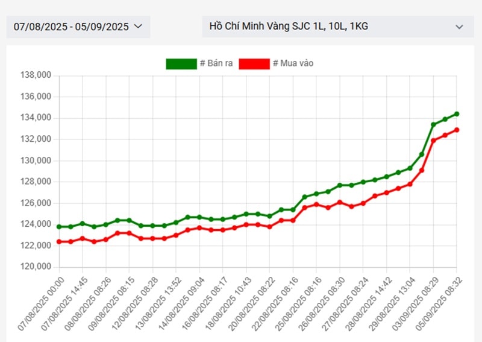This screenshot has height=342, width=482.
Task: Click the chevron beside the date range
Action: (x=137, y=27)
